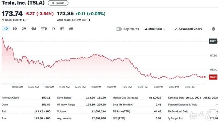Select the 5Y range tab
The height and width of the screenshot is (123, 220).
62,29
